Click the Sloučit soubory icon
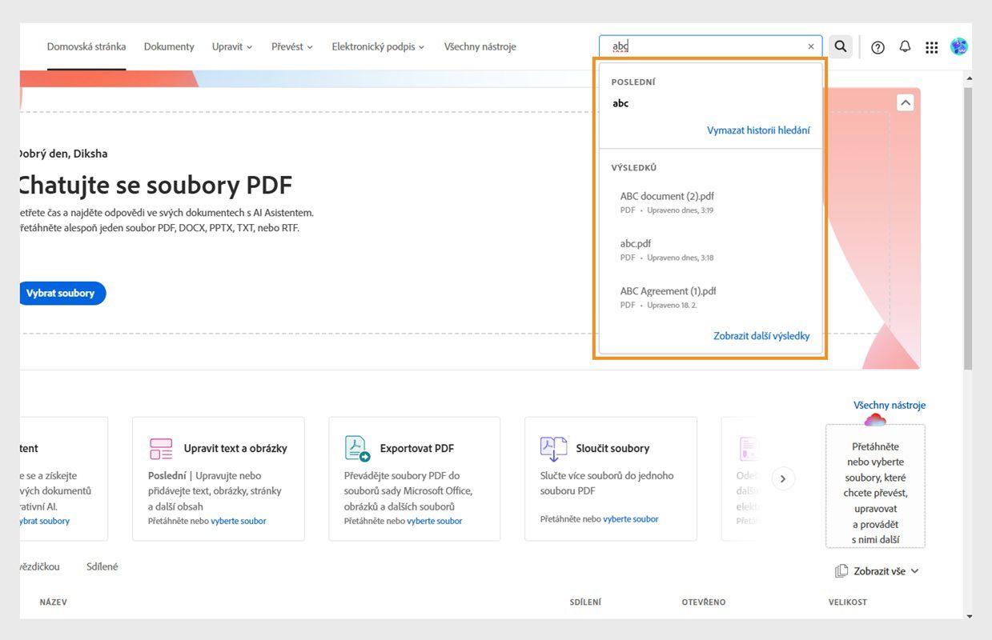 [553, 449]
